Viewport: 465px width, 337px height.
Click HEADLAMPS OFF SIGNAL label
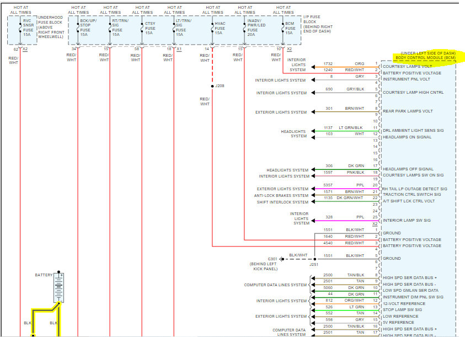click(x=408, y=169)
